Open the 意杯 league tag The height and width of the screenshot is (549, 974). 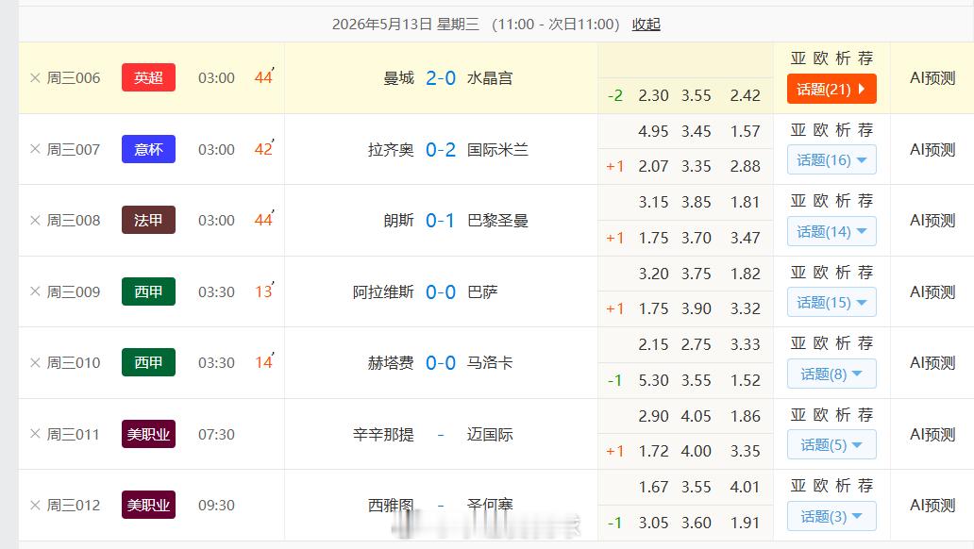(x=148, y=149)
